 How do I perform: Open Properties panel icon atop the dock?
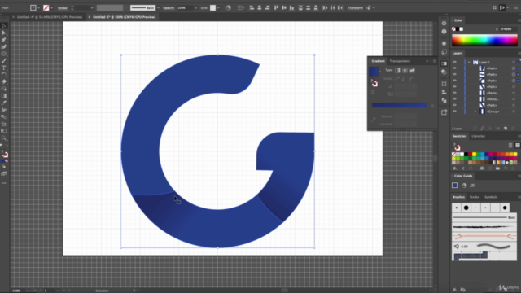pyautogui.click(x=444, y=24)
